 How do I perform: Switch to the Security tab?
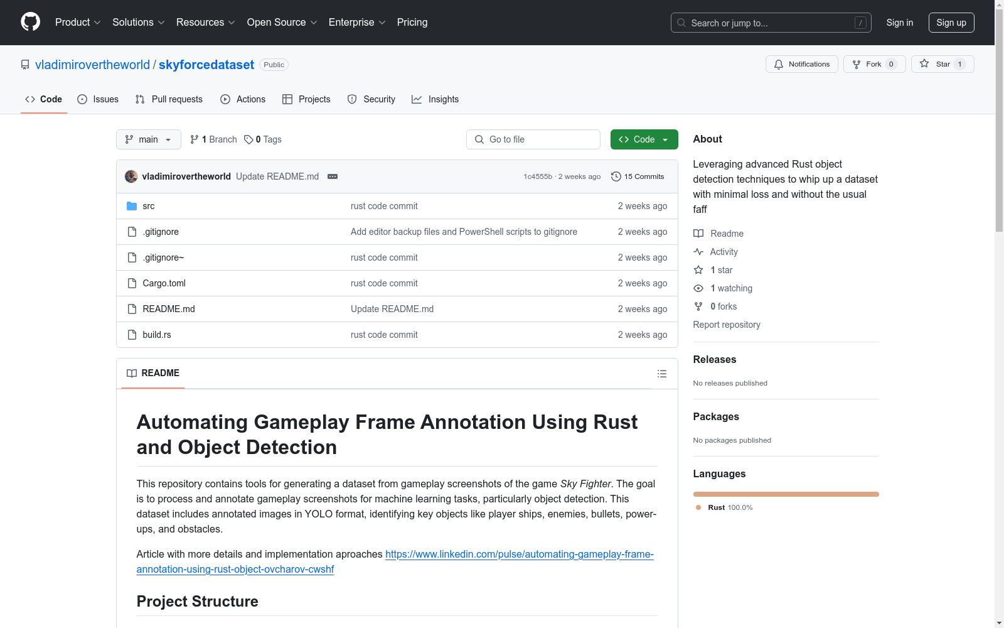tap(371, 99)
